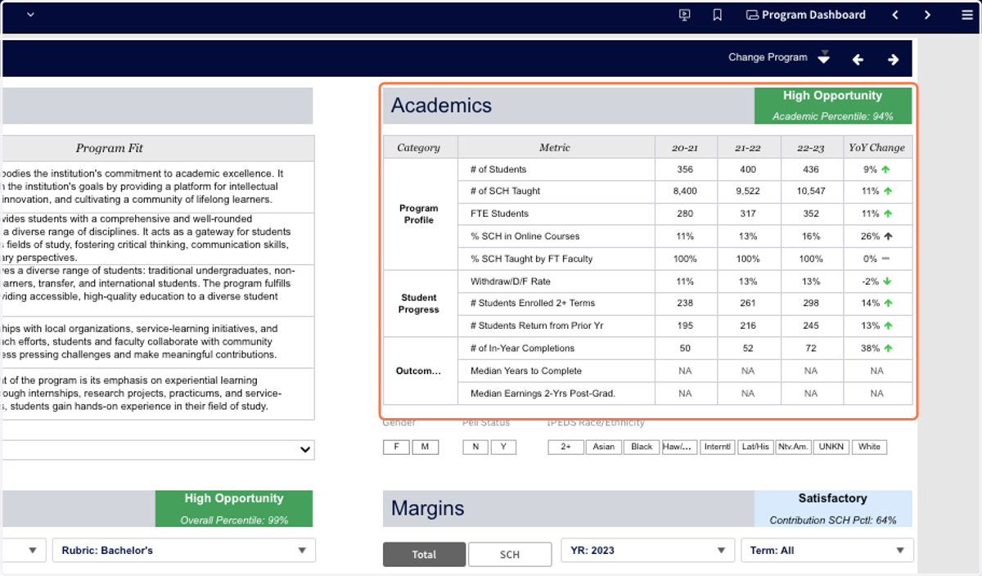Viewport: 982px width, 576px height.
Task: Click the Margins Satisfactory badge
Action: tap(832, 508)
